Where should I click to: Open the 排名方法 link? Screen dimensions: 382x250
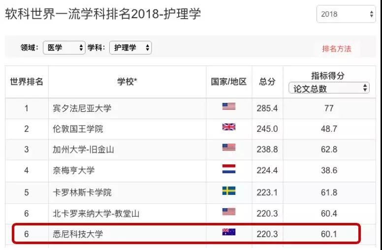point(336,49)
